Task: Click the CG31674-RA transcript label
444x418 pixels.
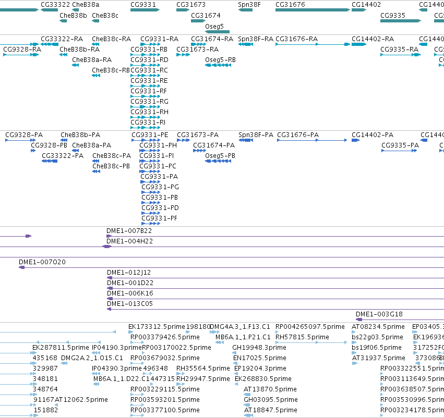Action: tap(212, 39)
